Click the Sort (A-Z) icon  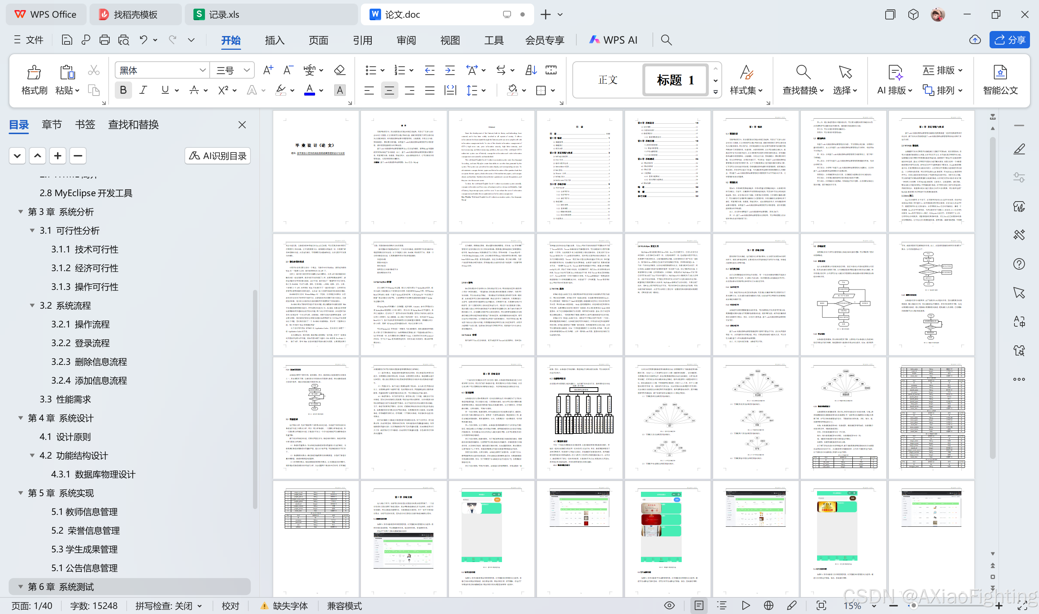pos(531,70)
